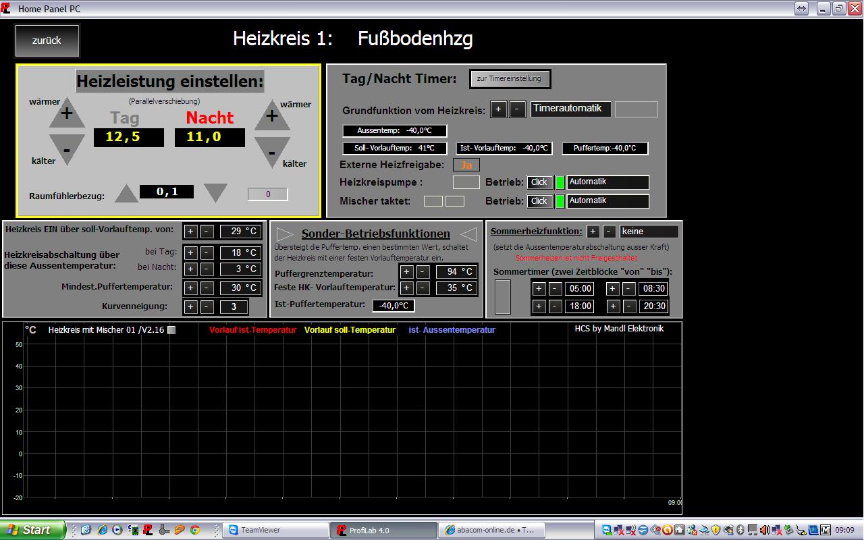This screenshot has width=864, height=540.
Task: Click the Bluetooth tray icon
Action: (x=740, y=530)
